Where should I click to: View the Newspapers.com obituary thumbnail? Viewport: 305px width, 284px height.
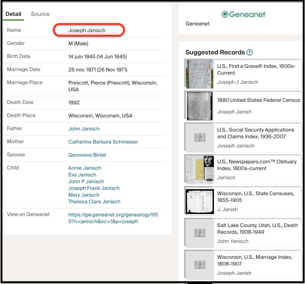(199, 169)
